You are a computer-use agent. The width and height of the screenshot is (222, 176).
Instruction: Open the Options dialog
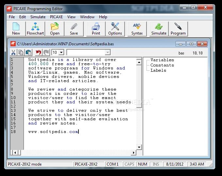(x=115, y=29)
